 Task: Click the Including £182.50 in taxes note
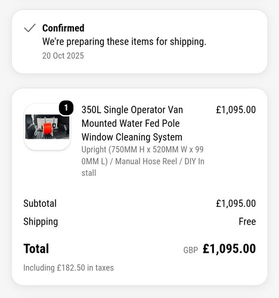tap(69, 268)
